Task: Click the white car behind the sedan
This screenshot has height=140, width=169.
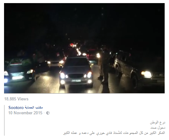Action: (56, 62)
